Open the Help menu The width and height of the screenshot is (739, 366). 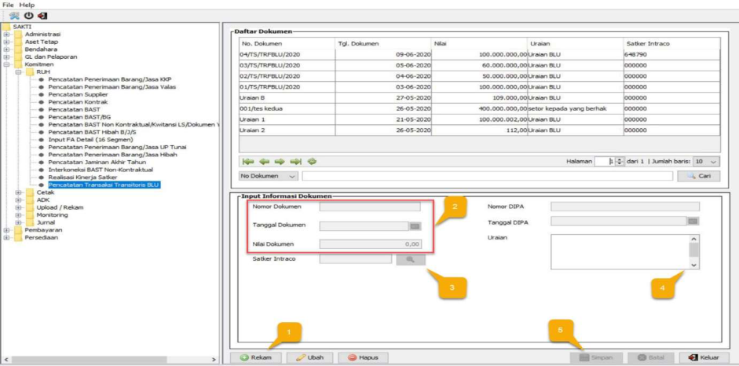[27, 5]
